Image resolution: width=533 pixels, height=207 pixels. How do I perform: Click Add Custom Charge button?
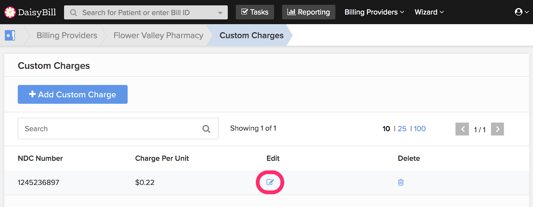(x=73, y=95)
